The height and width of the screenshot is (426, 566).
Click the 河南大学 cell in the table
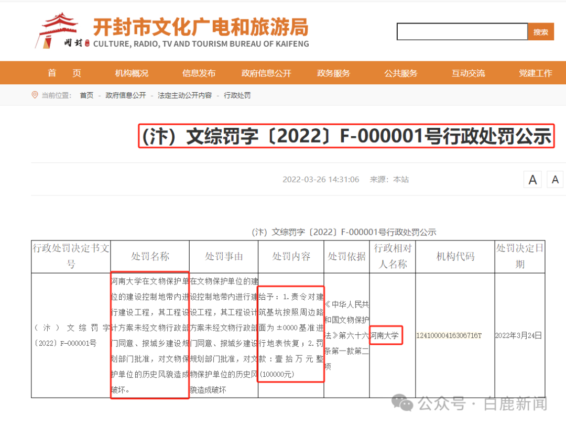pos(385,335)
